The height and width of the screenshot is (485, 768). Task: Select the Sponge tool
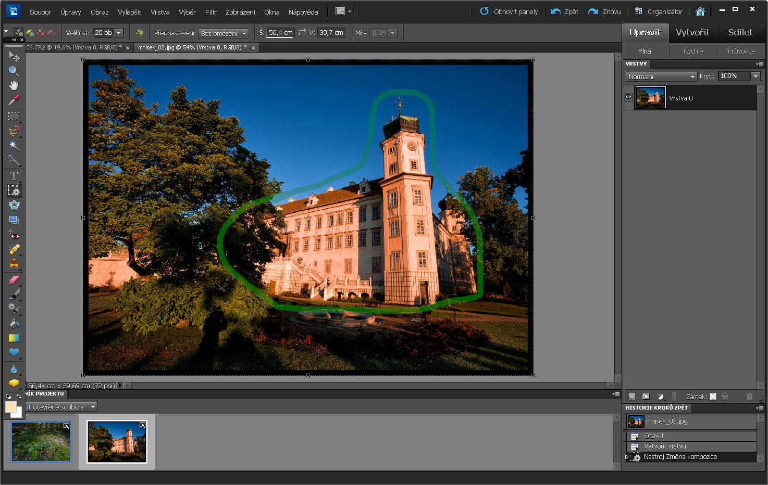pos(14,383)
